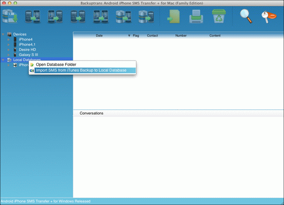Click the Flag column header
This screenshot has height=205, width=284.
pos(136,36)
